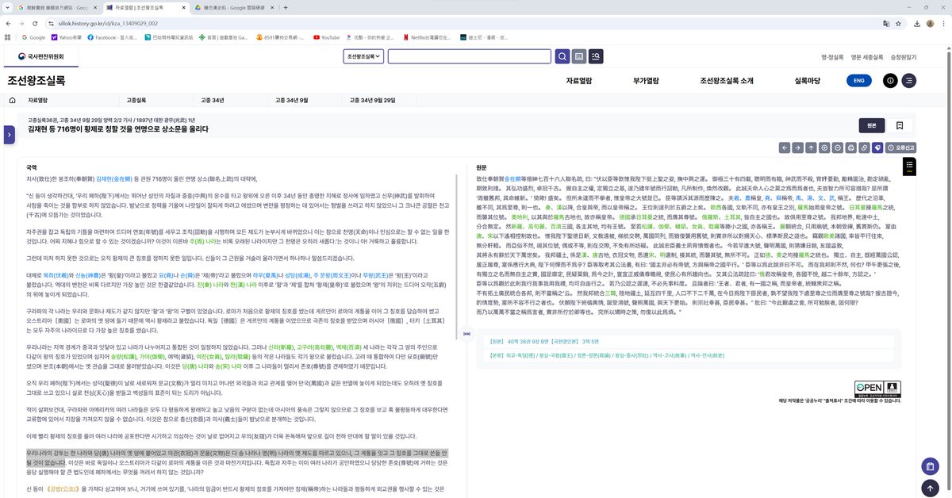Open the 조선왕조실록 search scope dropdown
This screenshot has height=498, width=952.
coord(363,56)
